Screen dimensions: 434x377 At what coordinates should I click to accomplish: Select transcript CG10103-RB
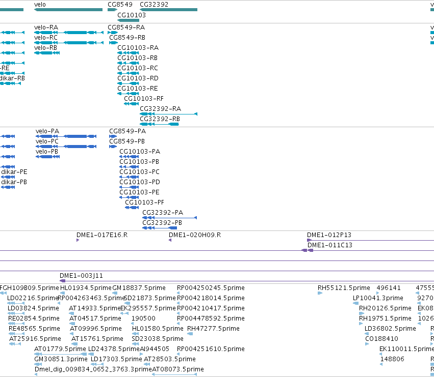[x=128, y=63]
